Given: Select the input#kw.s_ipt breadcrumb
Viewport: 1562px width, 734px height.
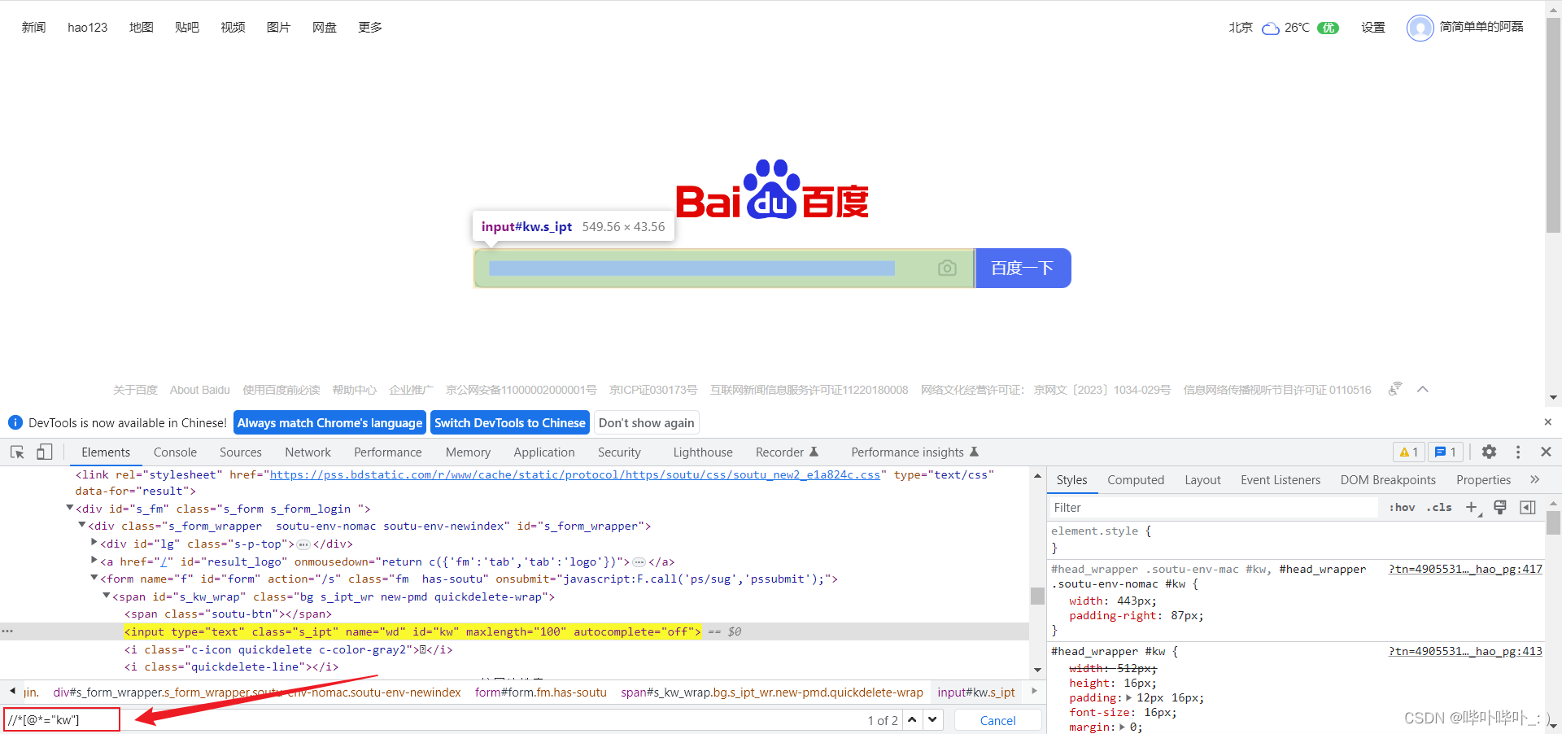Looking at the screenshot, I should (x=975, y=692).
